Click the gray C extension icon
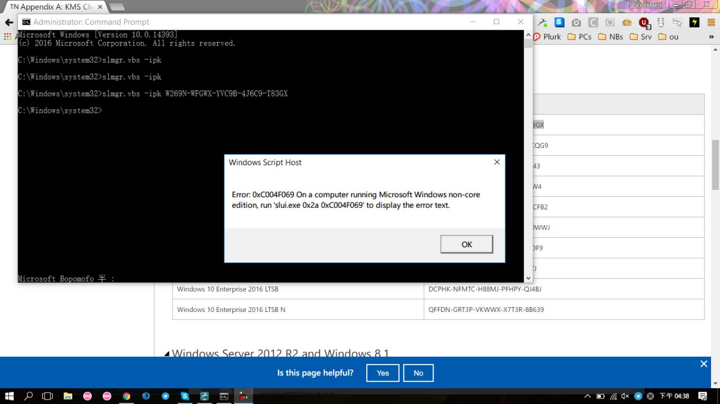This screenshot has width=720, height=404. click(593, 22)
